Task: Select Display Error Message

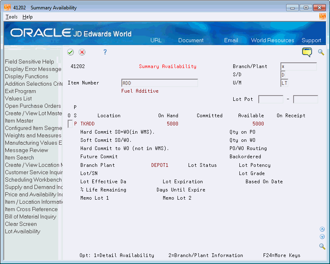Action: (x=33, y=69)
